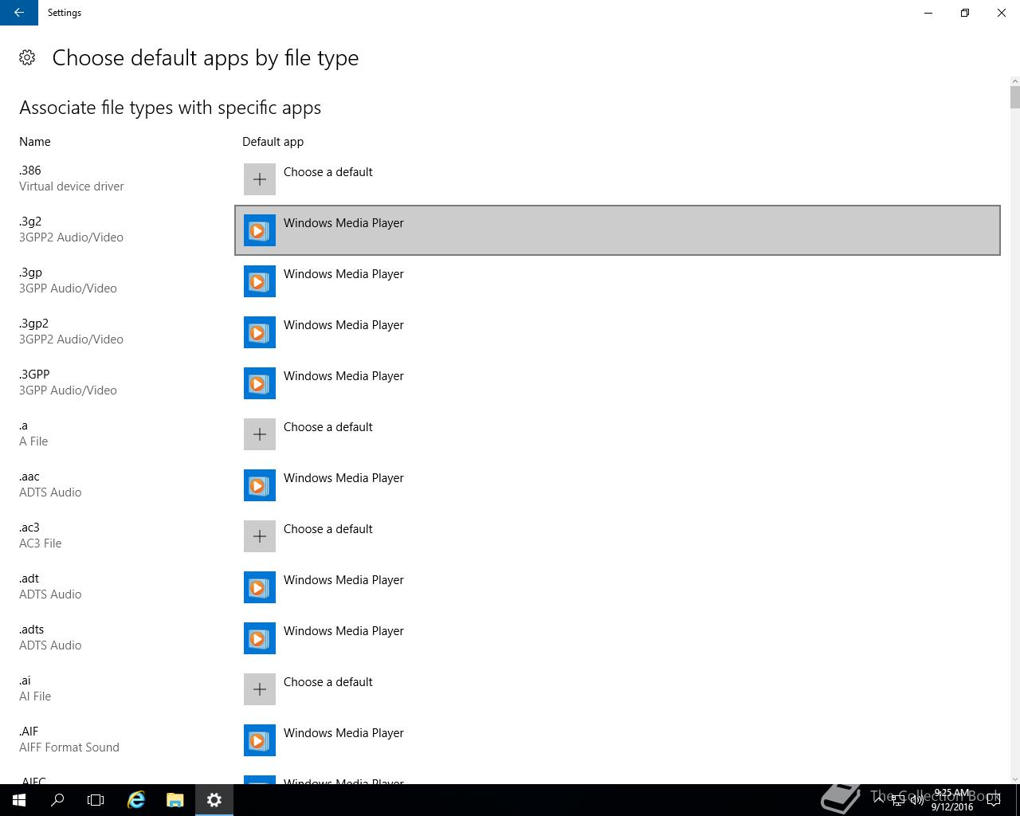The width and height of the screenshot is (1020, 816).
Task: Click the 'Name' column header
Action: pyautogui.click(x=35, y=142)
